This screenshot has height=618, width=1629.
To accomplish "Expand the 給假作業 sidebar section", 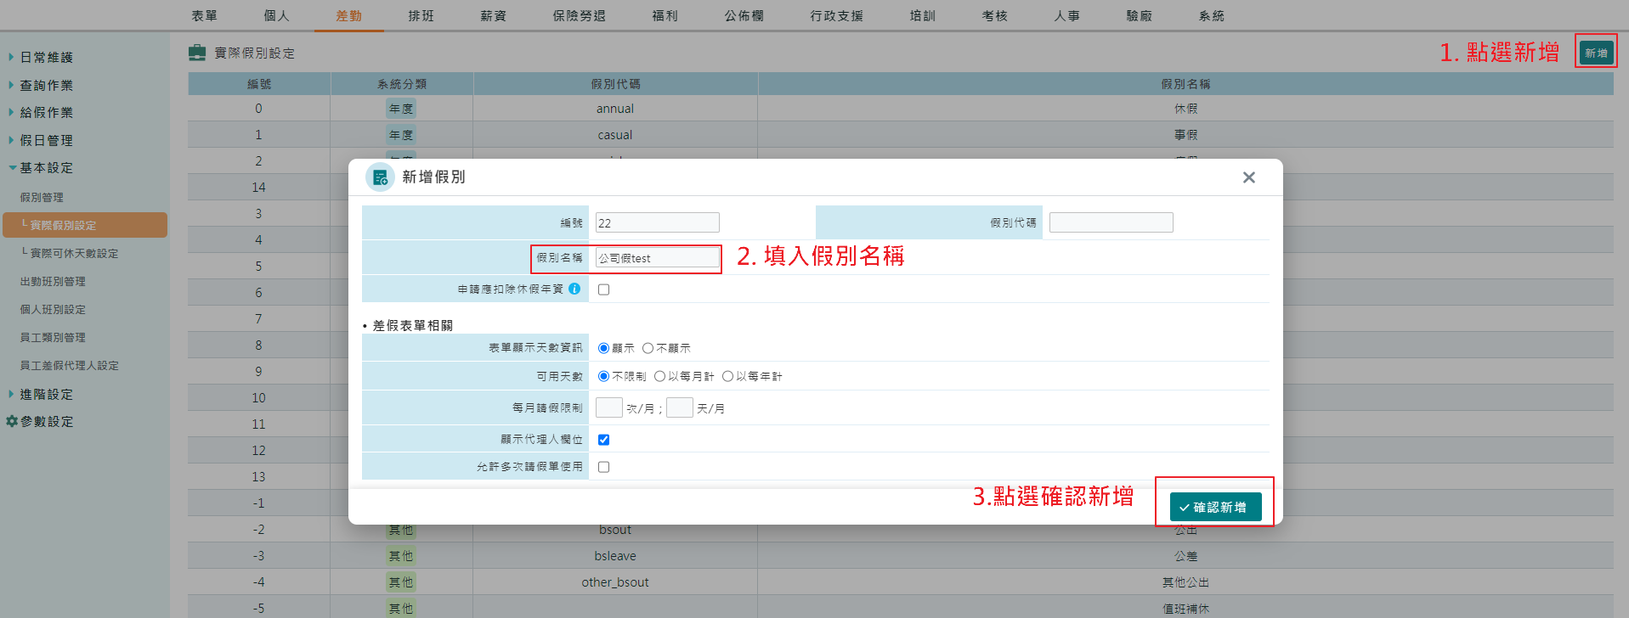I will click(47, 112).
